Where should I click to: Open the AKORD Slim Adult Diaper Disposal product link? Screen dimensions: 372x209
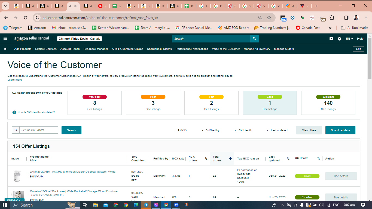click(x=72, y=172)
